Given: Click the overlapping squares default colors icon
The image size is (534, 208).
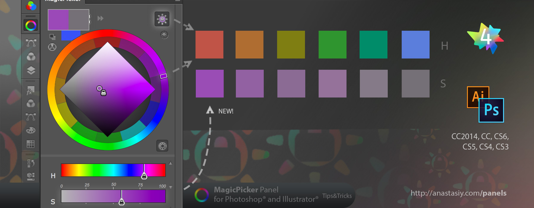Looking at the screenshot, I should point(53,37).
